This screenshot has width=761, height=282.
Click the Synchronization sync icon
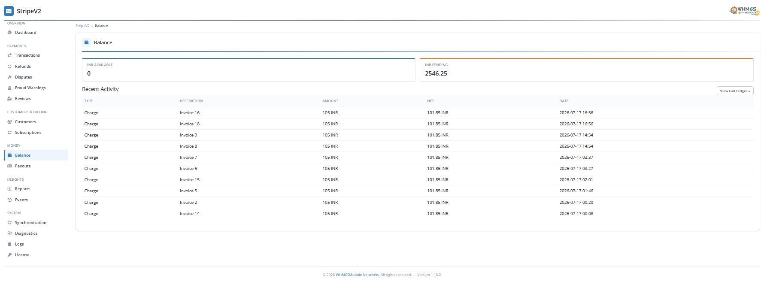point(9,223)
